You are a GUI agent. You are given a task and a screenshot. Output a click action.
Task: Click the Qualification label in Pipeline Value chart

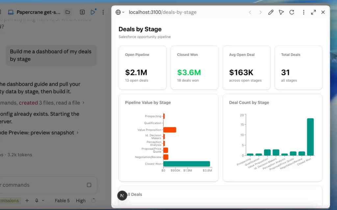[x=153, y=123]
